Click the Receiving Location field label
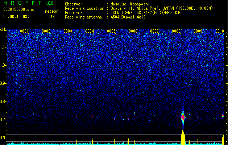This screenshot has height=145, width=228. click(84, 8)
